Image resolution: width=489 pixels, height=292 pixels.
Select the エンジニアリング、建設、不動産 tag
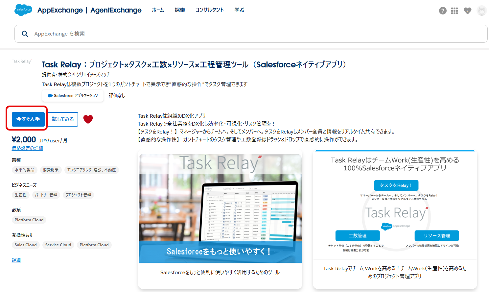[x=92, y=170]
